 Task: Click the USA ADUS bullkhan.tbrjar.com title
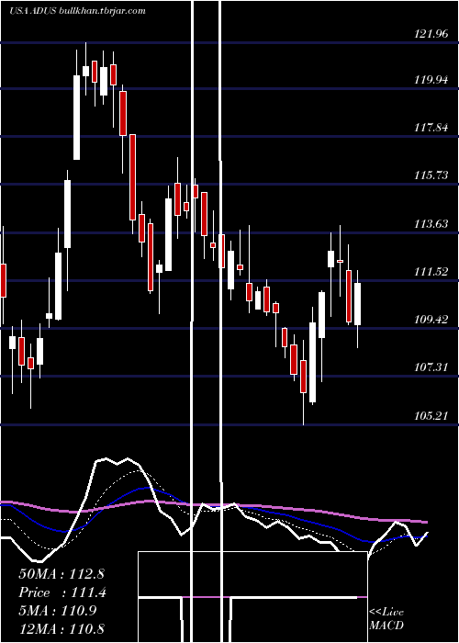(x=77, y=11)
